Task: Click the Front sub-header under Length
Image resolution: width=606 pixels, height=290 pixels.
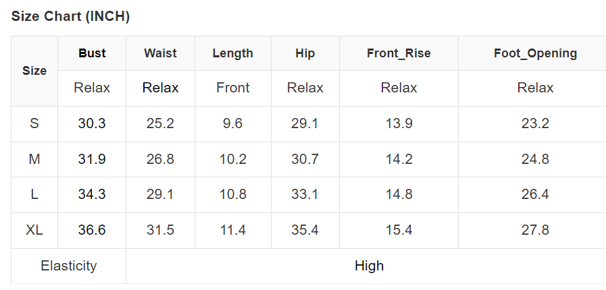Action: pos(232,88)
